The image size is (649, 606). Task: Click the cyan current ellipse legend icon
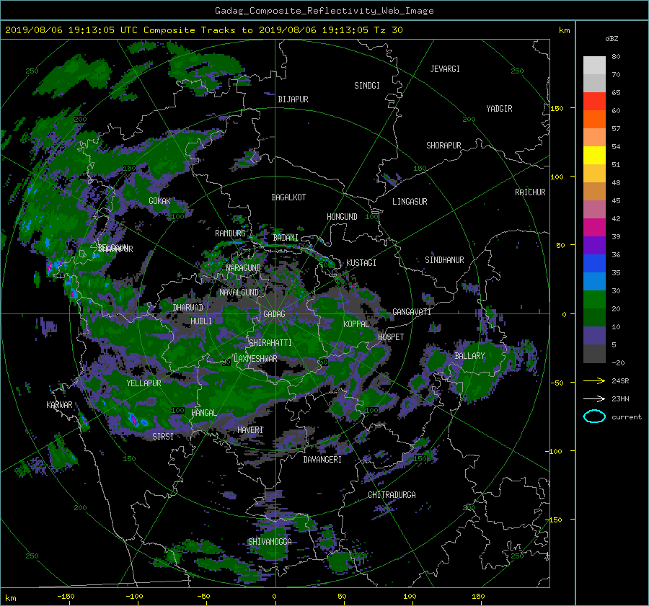[594, 416]
